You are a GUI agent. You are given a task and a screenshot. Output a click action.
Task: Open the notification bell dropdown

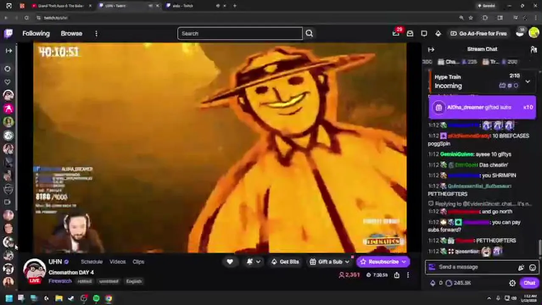click(x=253, y=262)
